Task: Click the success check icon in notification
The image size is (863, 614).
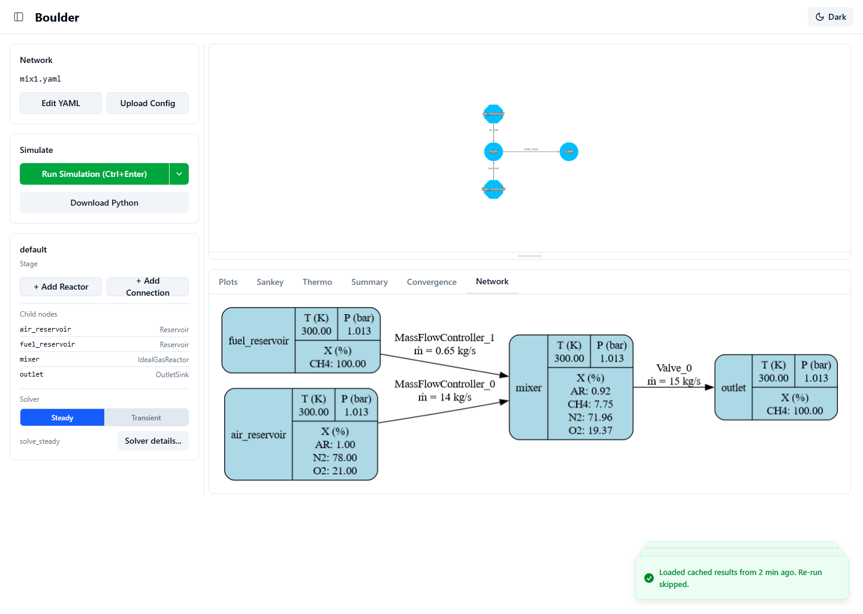Action: pos(649,578)
